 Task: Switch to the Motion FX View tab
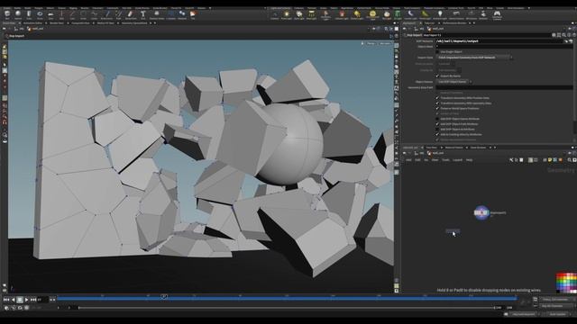105,23
